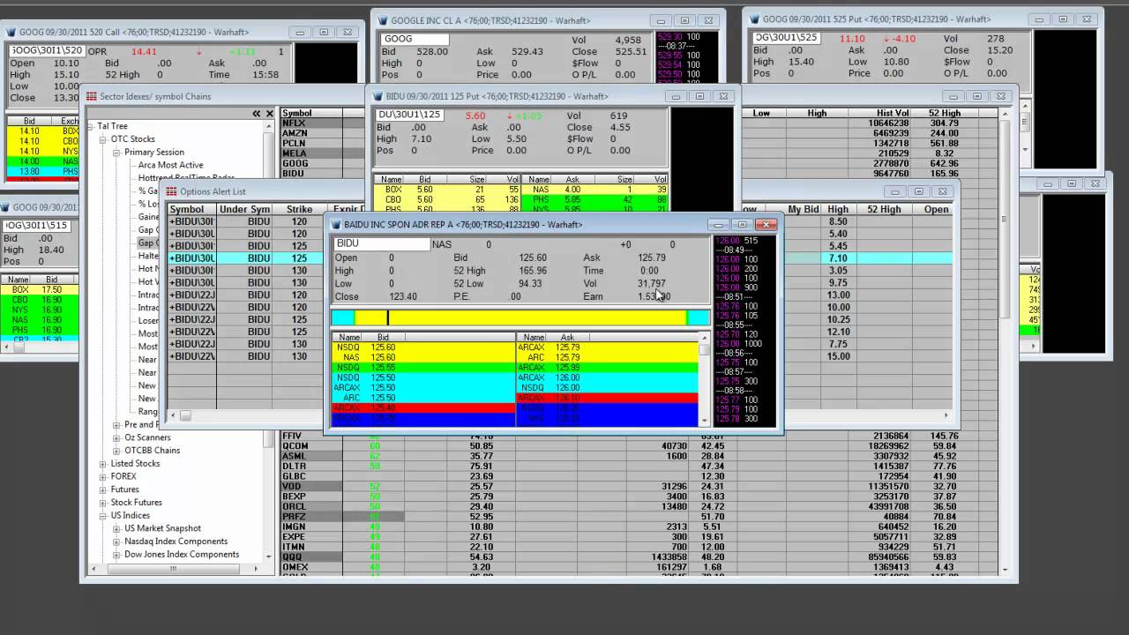Expand the Dow Jones Index Components node

tap(116, 555)
